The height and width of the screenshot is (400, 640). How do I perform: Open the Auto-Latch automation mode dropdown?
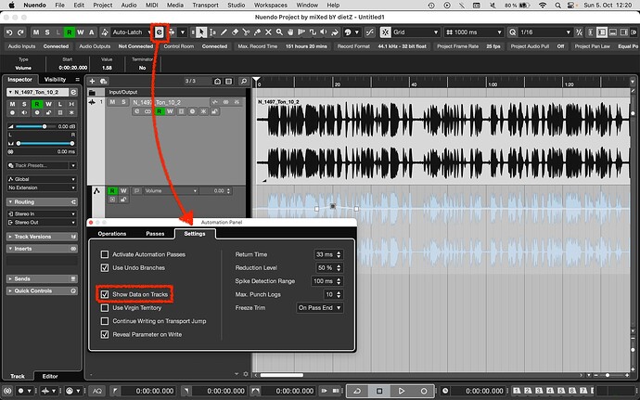132,32
